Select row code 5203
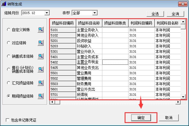Image resolution: width=189 pixels, height=126 pixels. [x=63, y=46]
